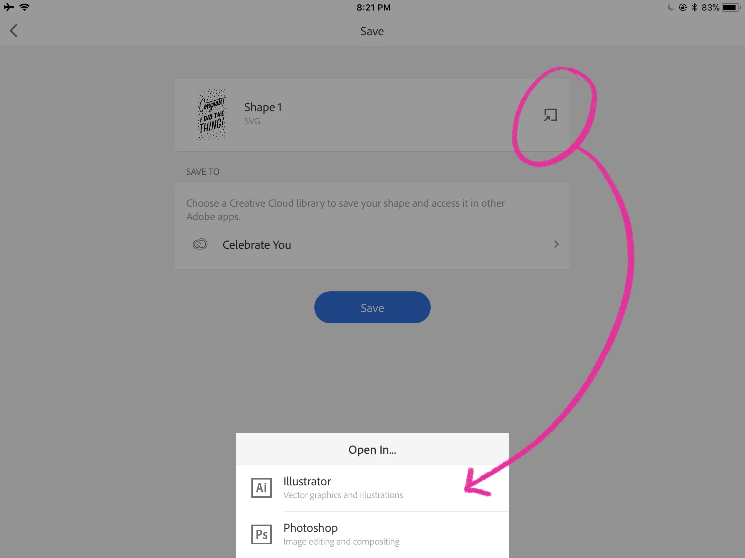
Task: Choose the Celebrate You library row
Action: 372,244
